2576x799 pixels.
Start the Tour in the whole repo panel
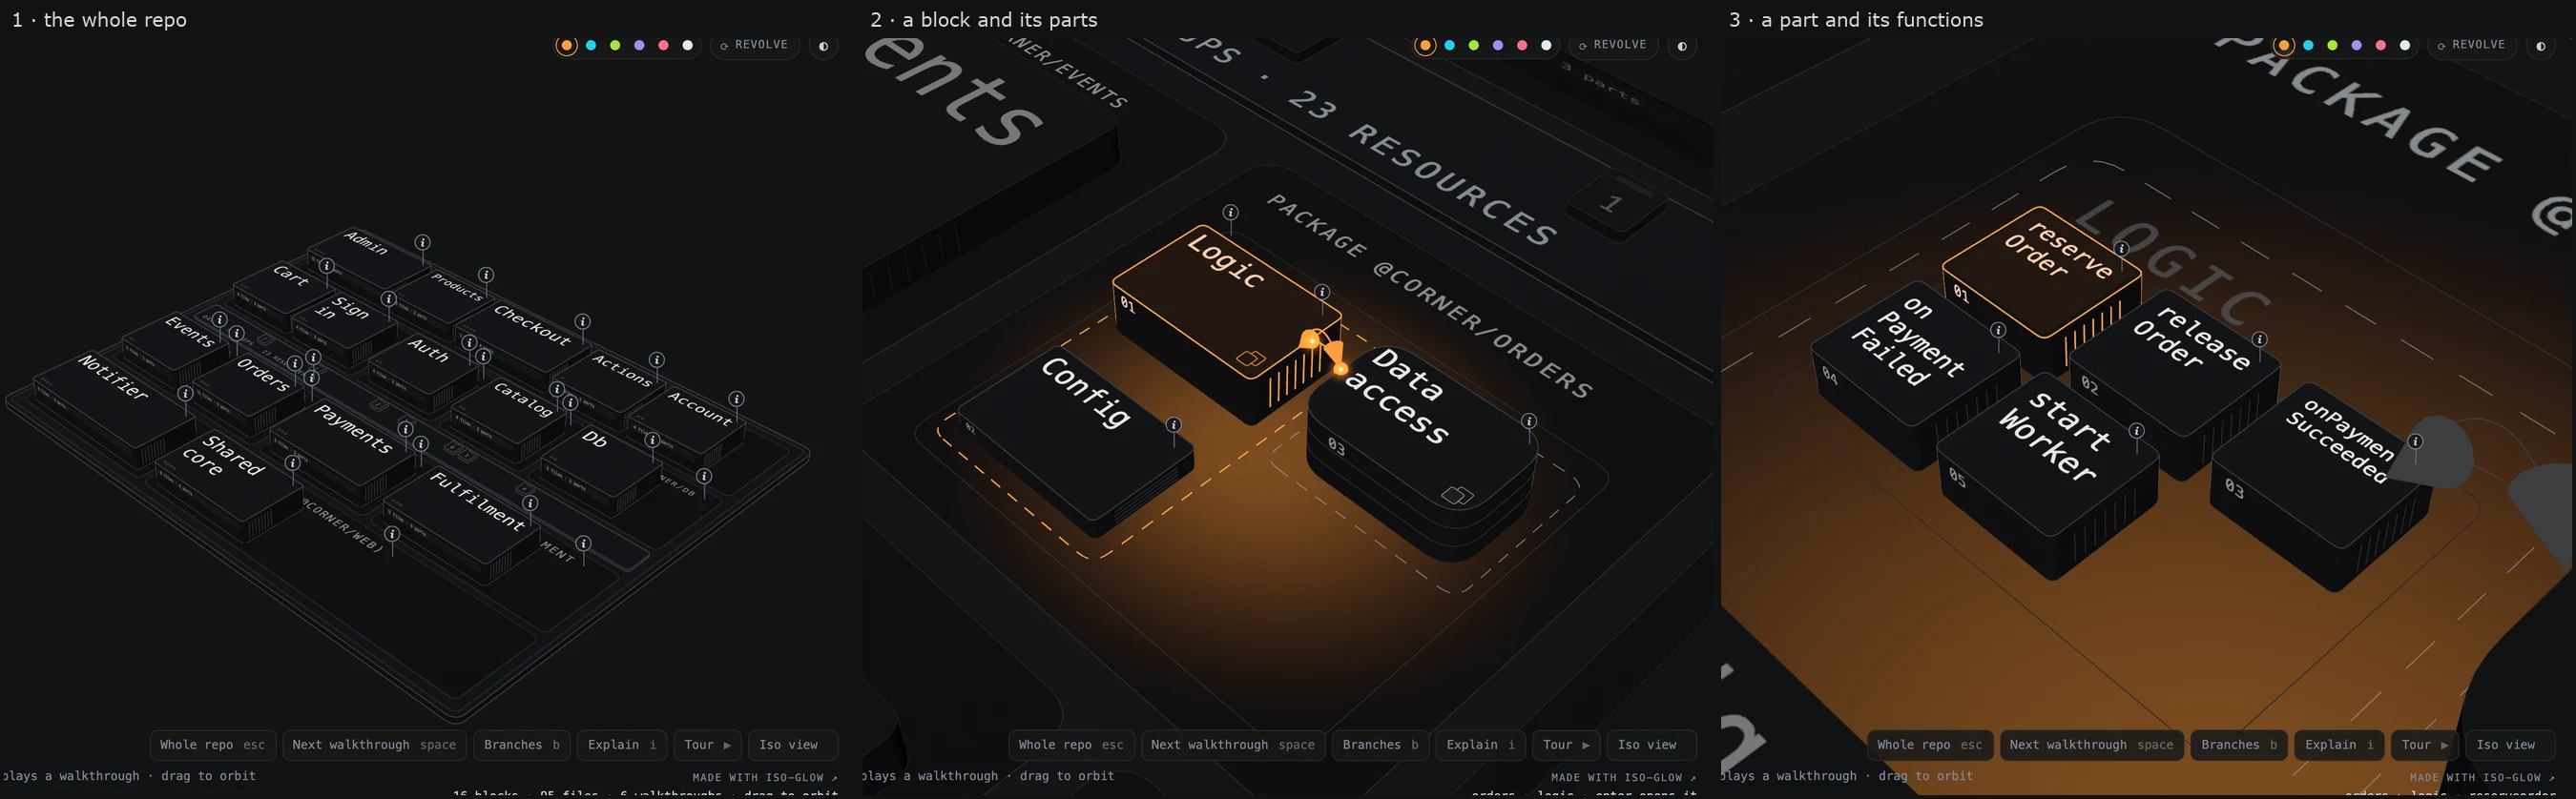pos(708,745)
